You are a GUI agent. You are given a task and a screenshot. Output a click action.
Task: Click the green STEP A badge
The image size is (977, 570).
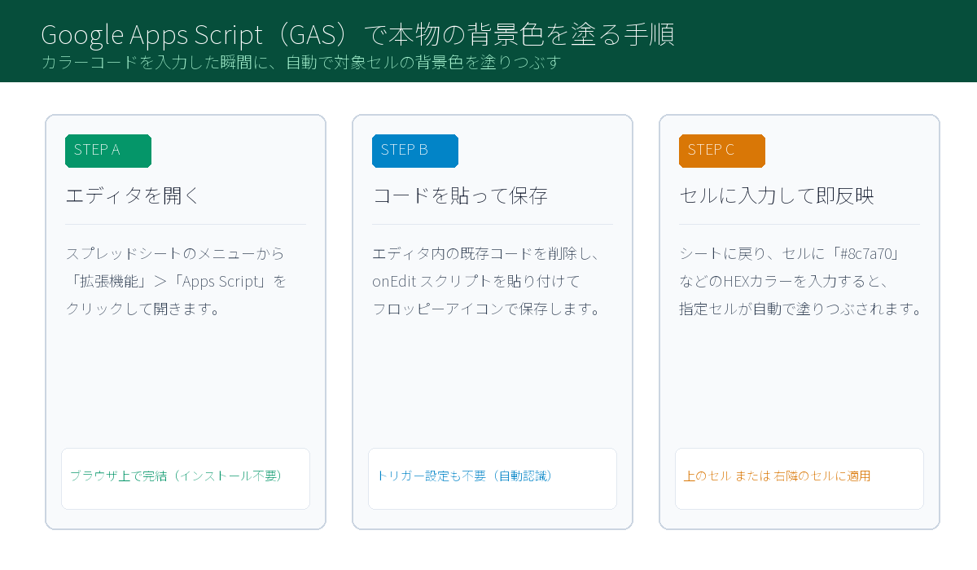pyautogui.click(x=108, y=151)
